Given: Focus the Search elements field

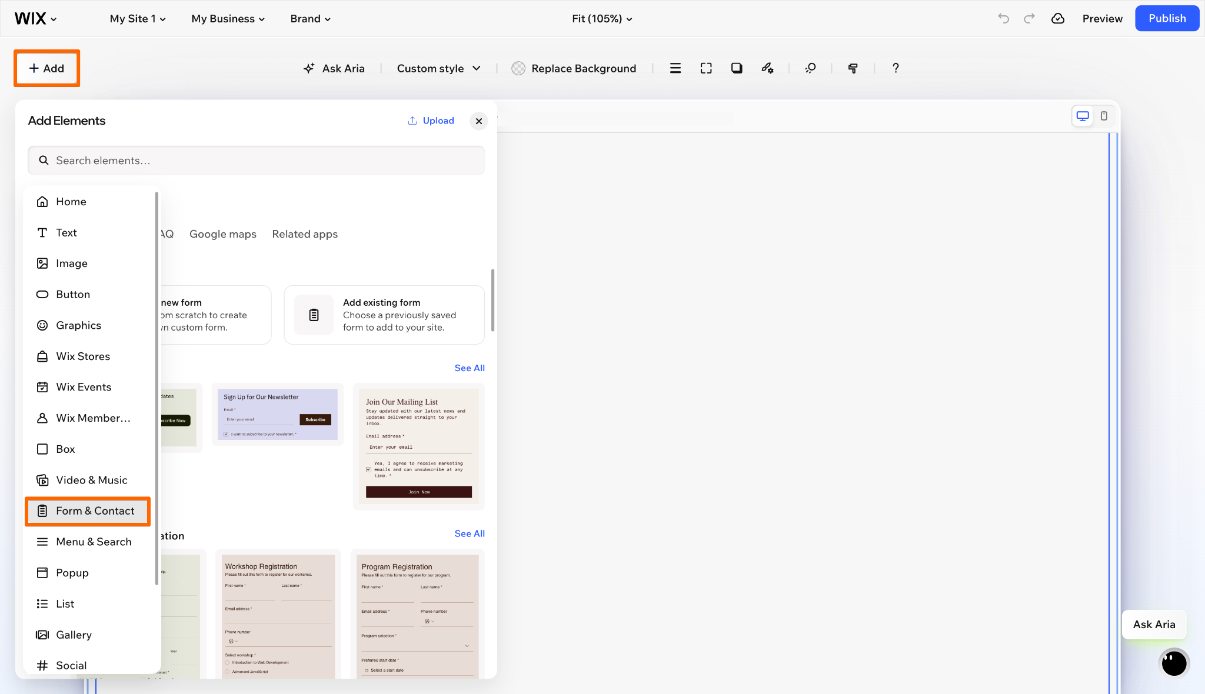Looking at the screenshot, I should click(x=256, y=161).
